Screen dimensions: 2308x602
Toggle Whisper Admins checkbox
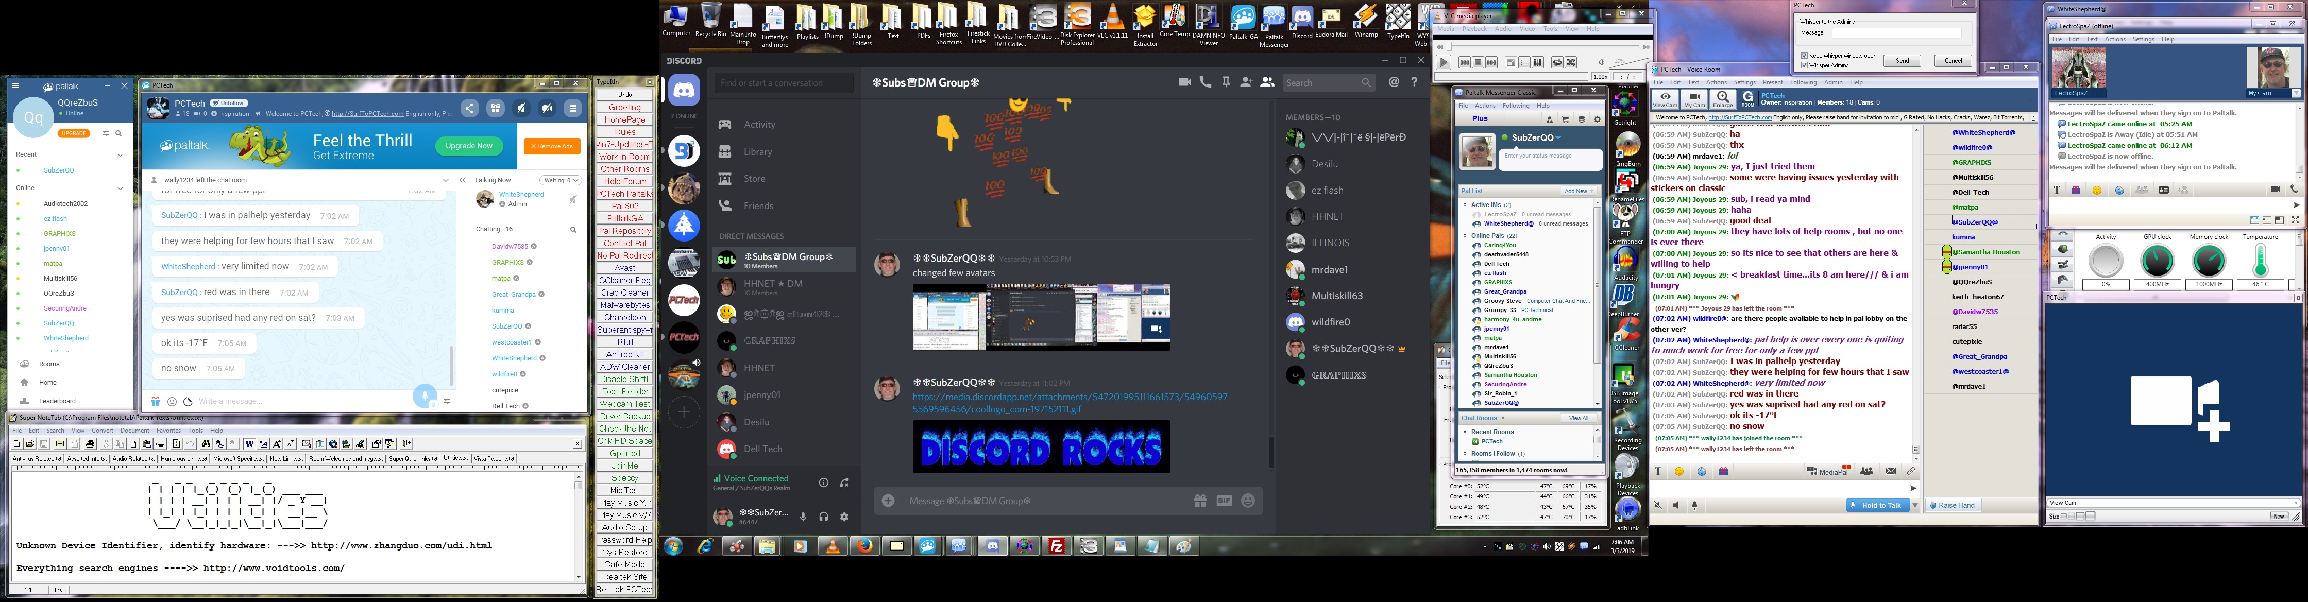click(1804, 65)
